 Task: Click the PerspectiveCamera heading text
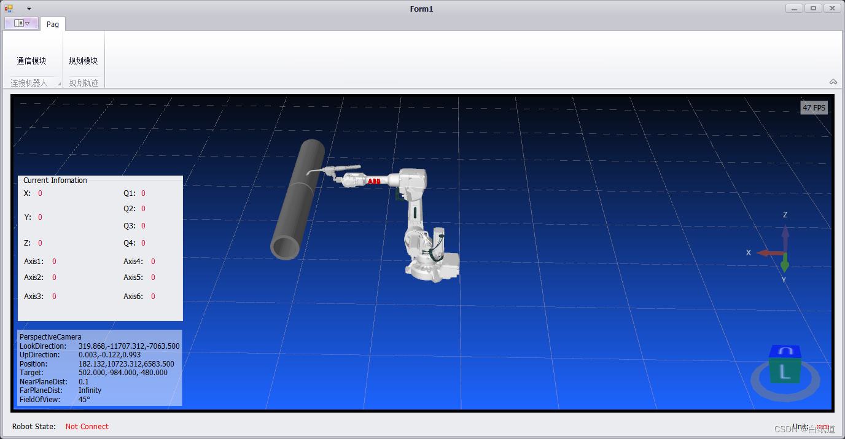[x=50, y=337]
